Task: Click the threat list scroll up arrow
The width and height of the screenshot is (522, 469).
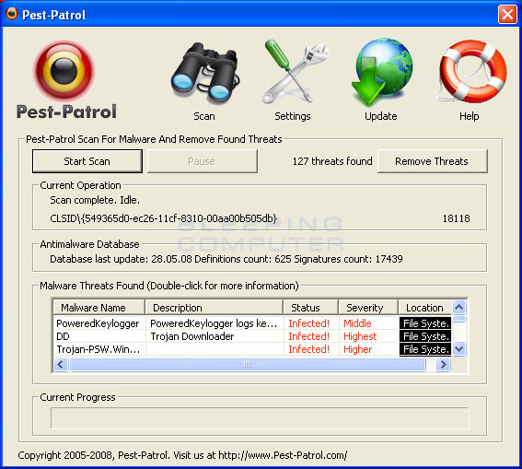Action: pos(459,307)
